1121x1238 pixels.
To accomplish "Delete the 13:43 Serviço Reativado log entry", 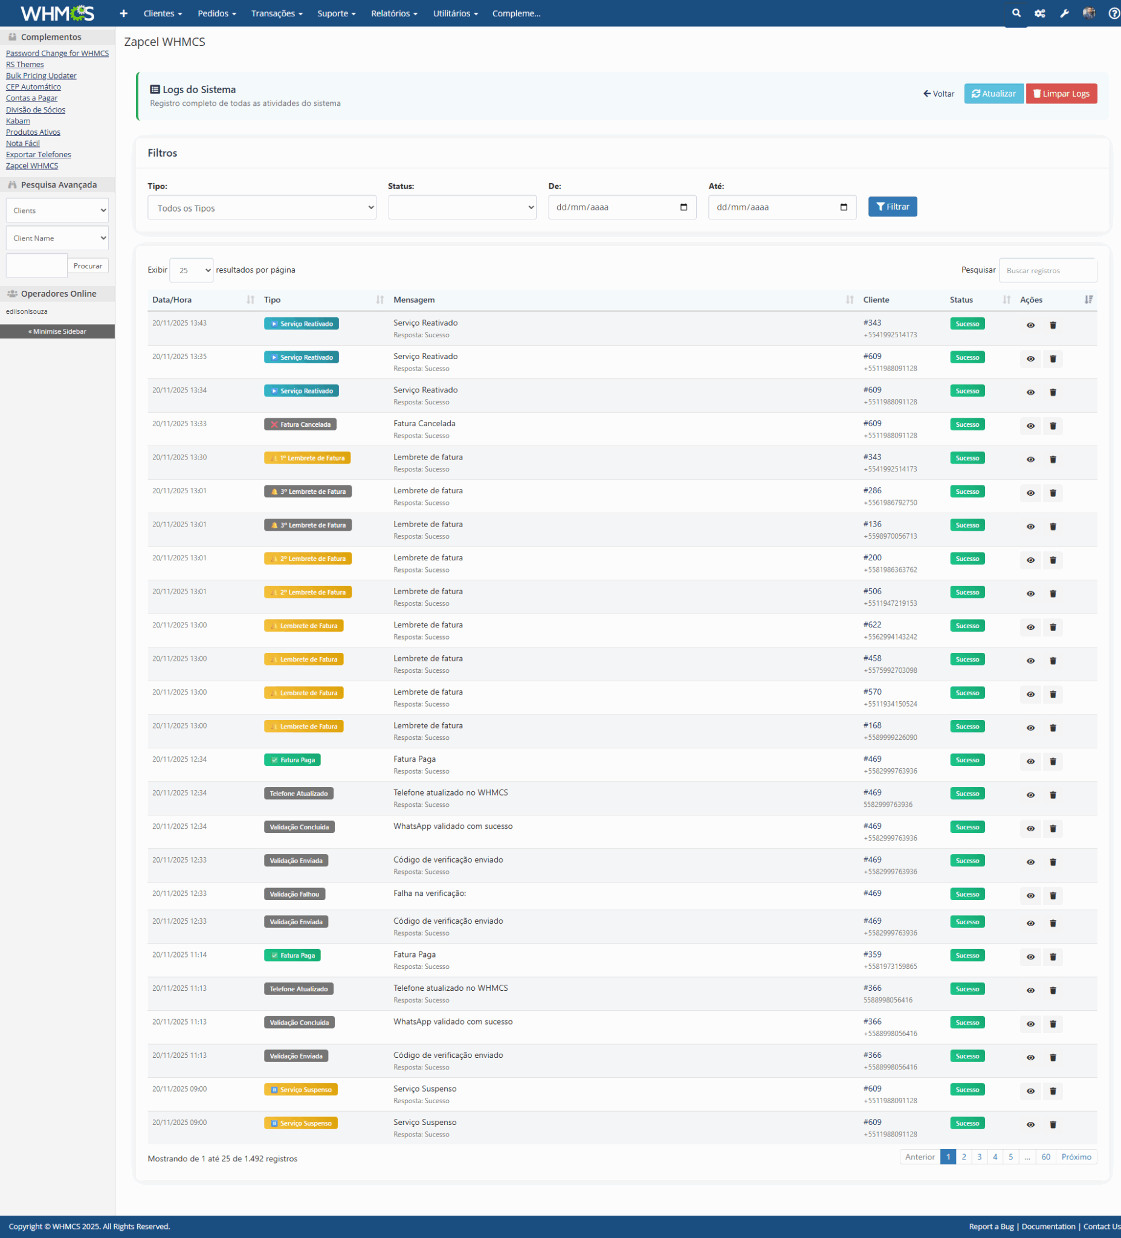I will tap(1052, 325).
